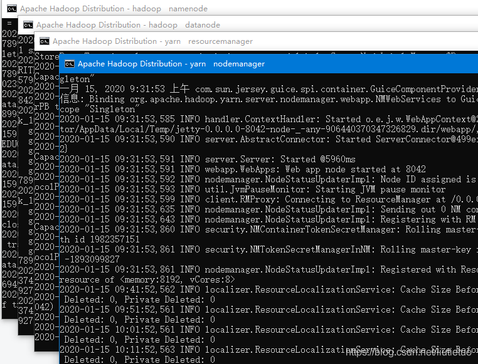Click the 09:51:52,561 ResourceLocalizationService log line
The height and width of the screenshot is (364, 478).
(x=269, y=309)
